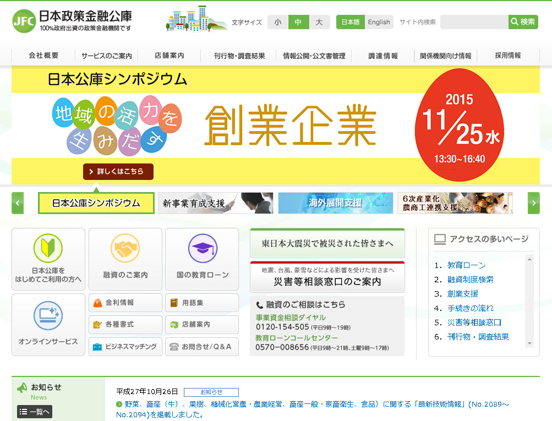Select the 海外展開支援 carousel thumbnail

click(336, 203)
